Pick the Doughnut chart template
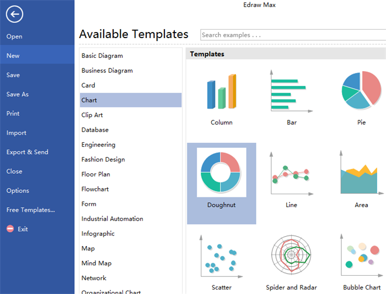 pyautogui.click(x=221, y=183)
